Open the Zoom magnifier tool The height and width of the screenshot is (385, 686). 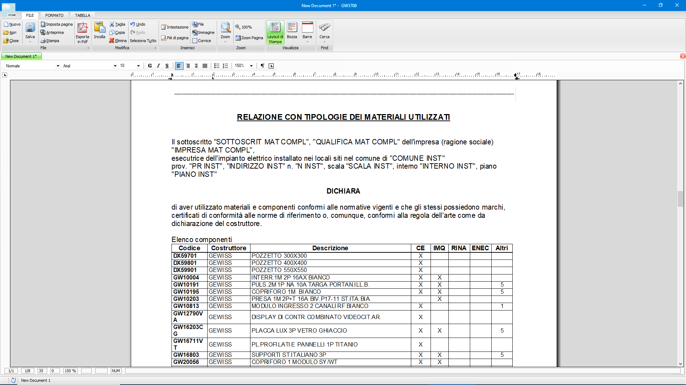(x=225, y=30)
